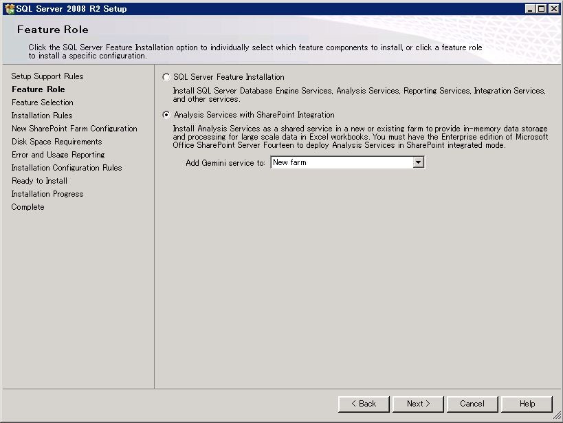
Task: Open Help for this setup page
Action: click(x=527, y=404)
